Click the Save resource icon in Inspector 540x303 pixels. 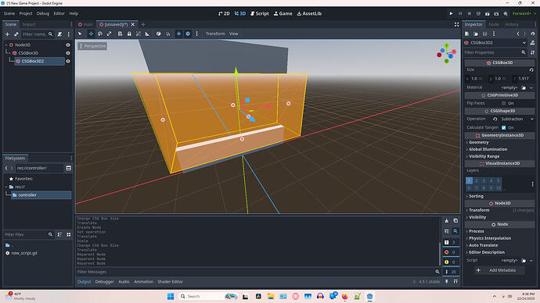click(485, 34)
